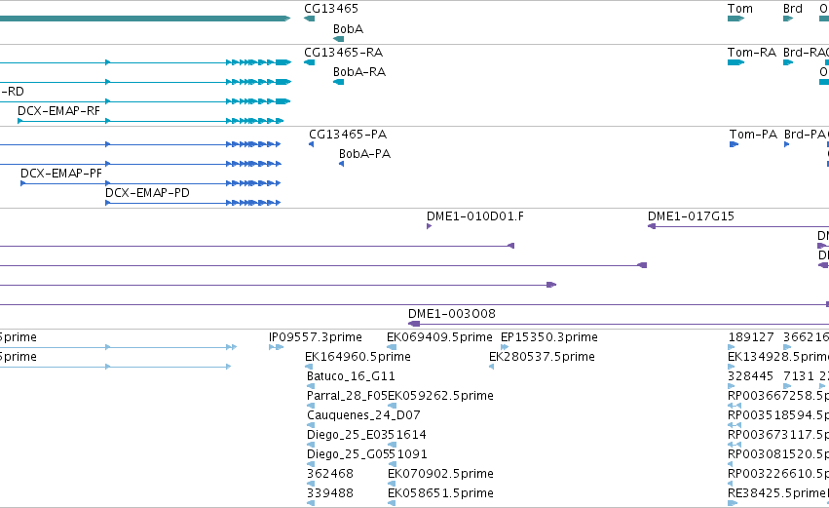829x508 pixels.
Task: Select the DCX-EMAP-PD label
Action: tap(147, 193)
